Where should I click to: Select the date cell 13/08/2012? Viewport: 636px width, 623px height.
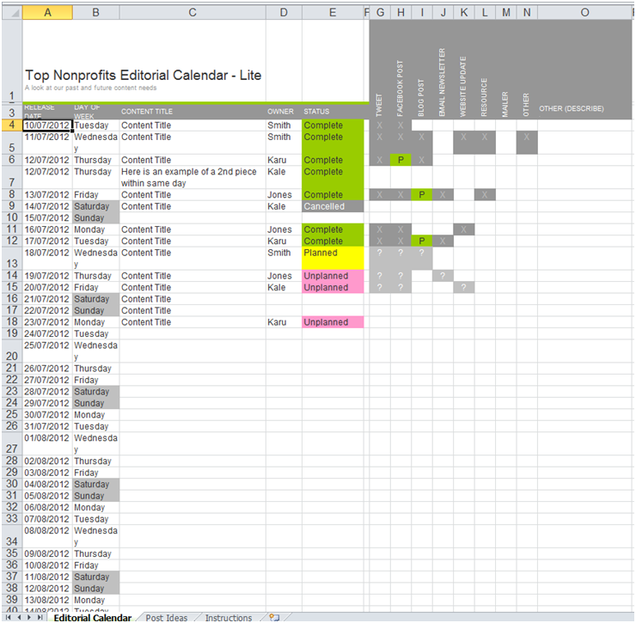point(47,601)
